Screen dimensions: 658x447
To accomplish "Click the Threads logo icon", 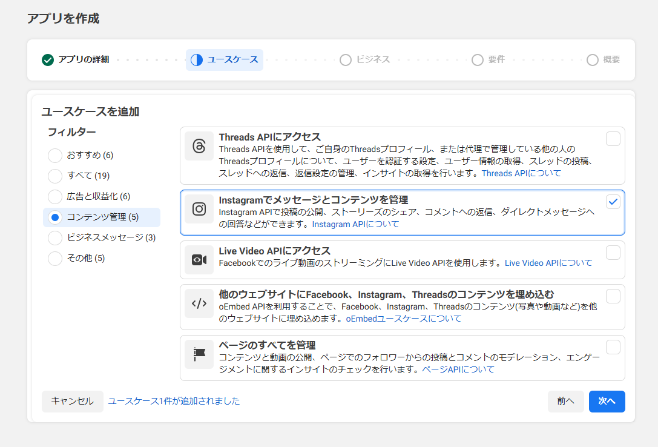I will pyautogui.click(x=199, y=146).
